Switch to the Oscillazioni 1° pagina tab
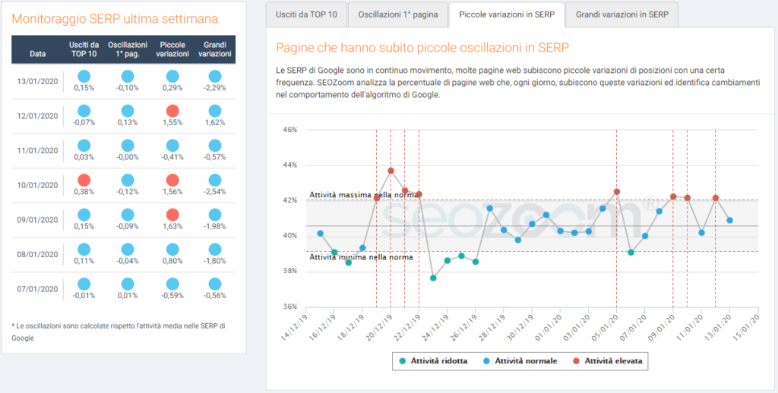Screen dimensions: 778x393 (398, 14)
